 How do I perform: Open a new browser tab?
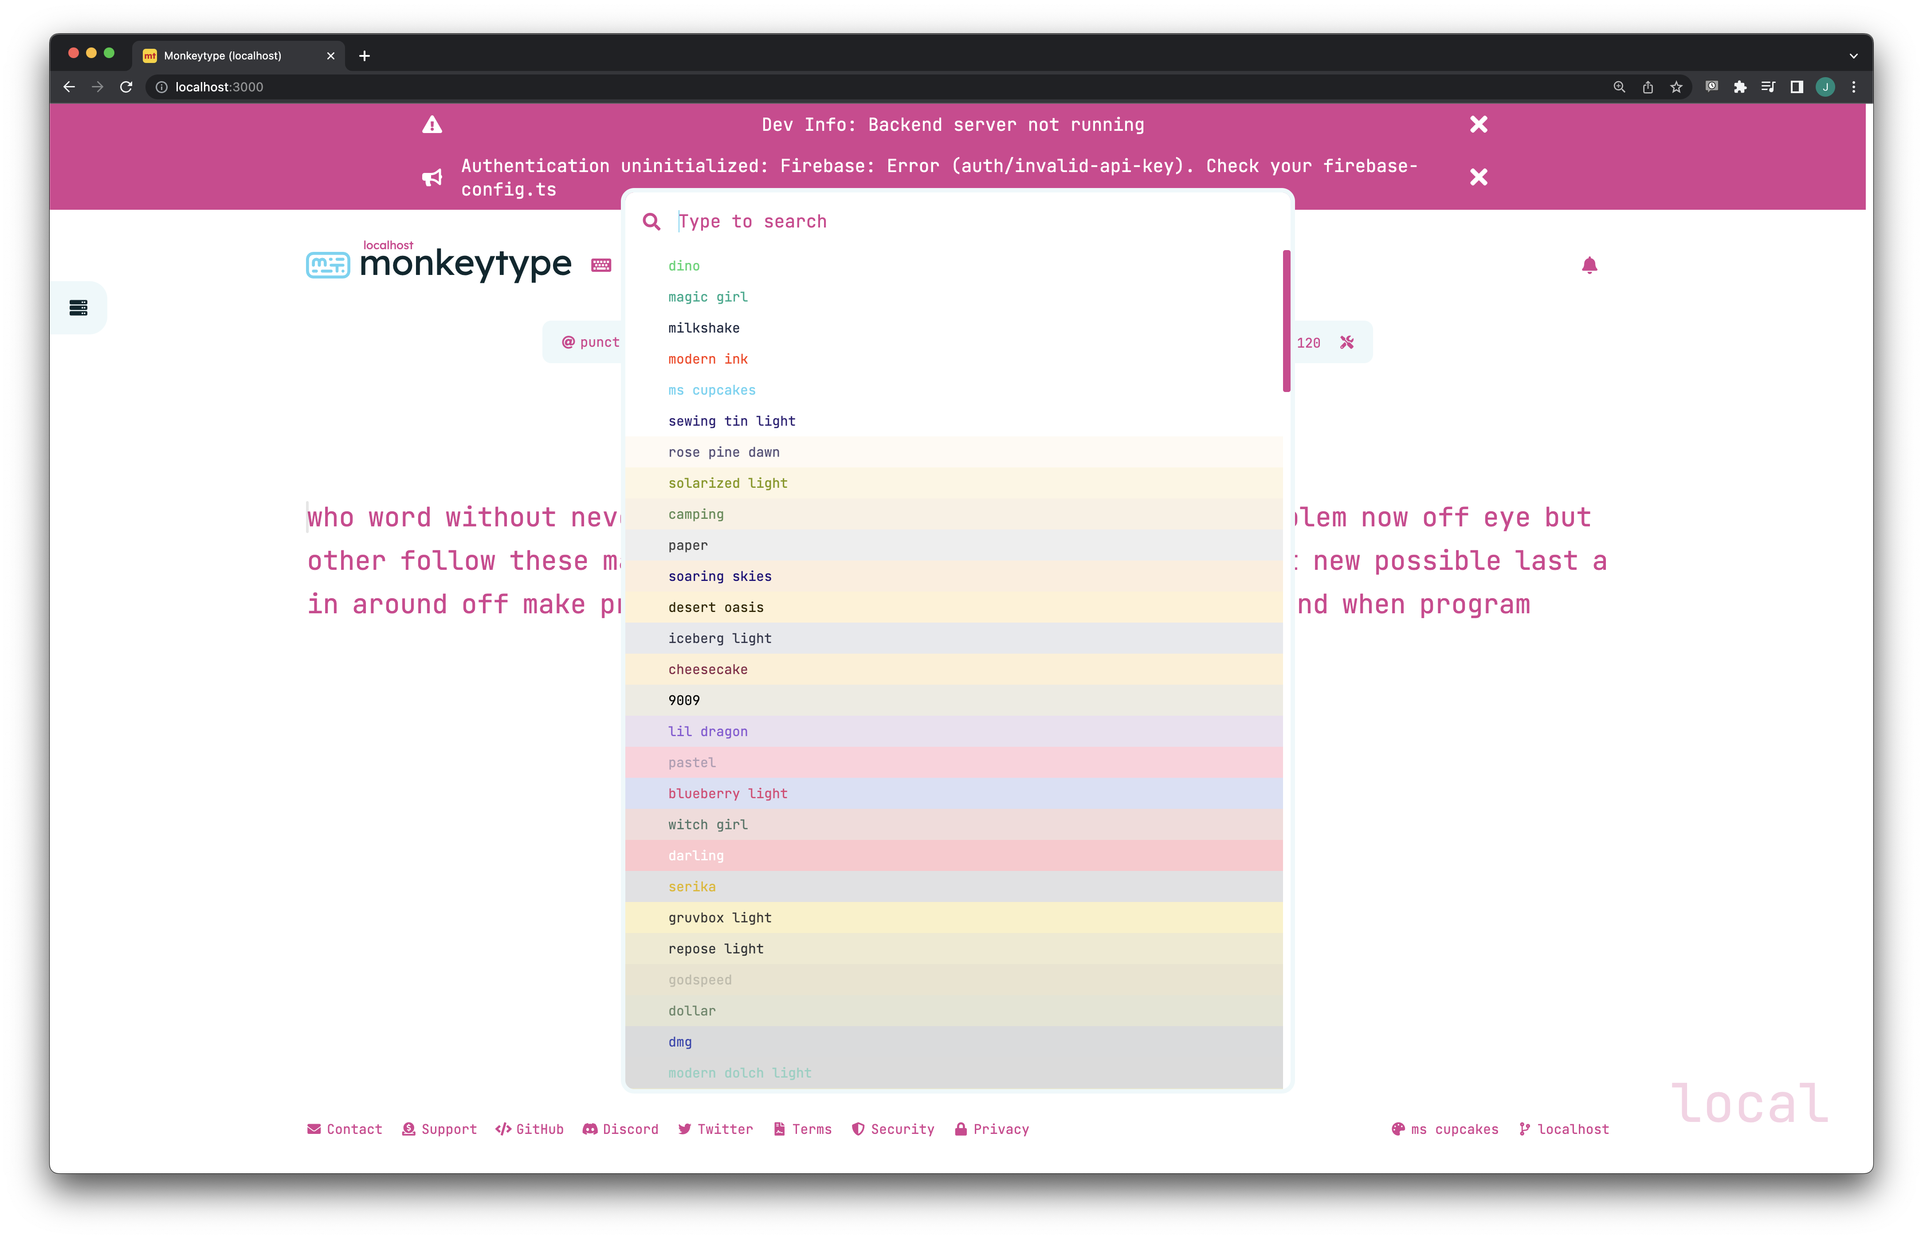pyautogui.click(x=365, y=55)
